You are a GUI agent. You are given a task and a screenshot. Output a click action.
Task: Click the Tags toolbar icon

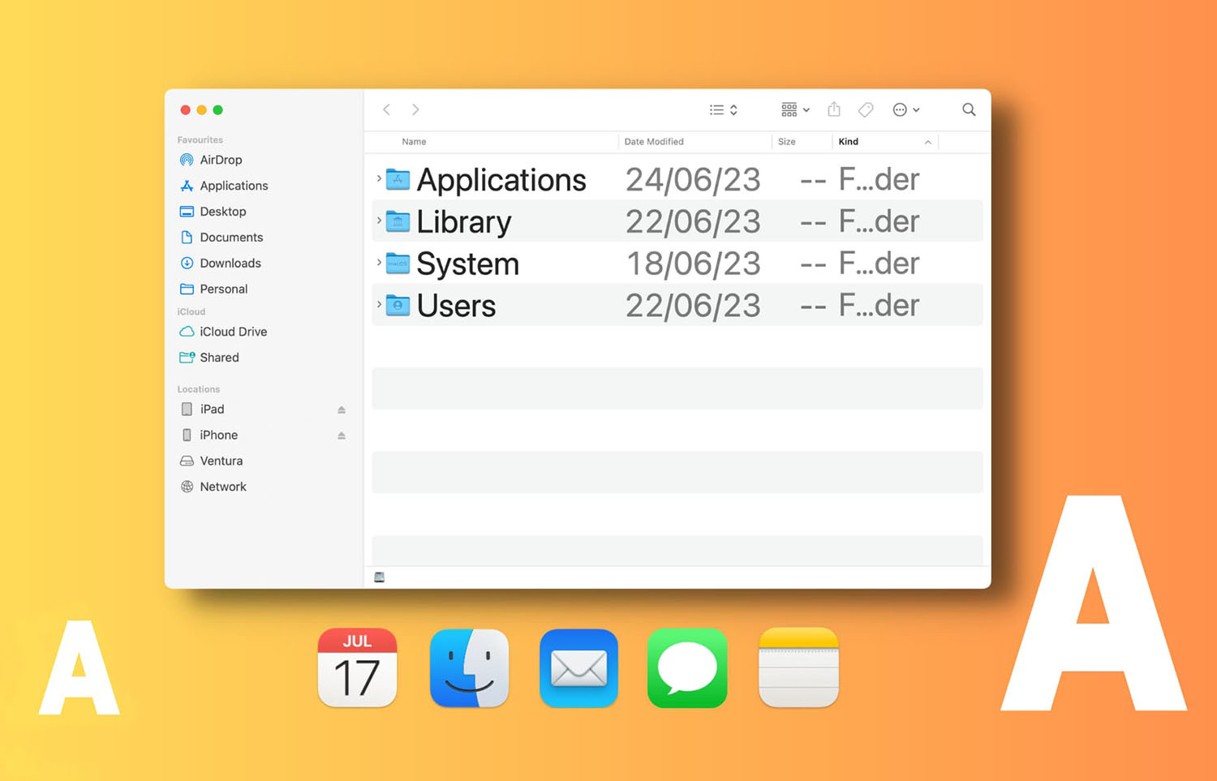pos(866,109)
